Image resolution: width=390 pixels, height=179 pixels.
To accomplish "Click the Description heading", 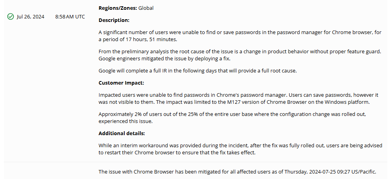I will [114, 20].
